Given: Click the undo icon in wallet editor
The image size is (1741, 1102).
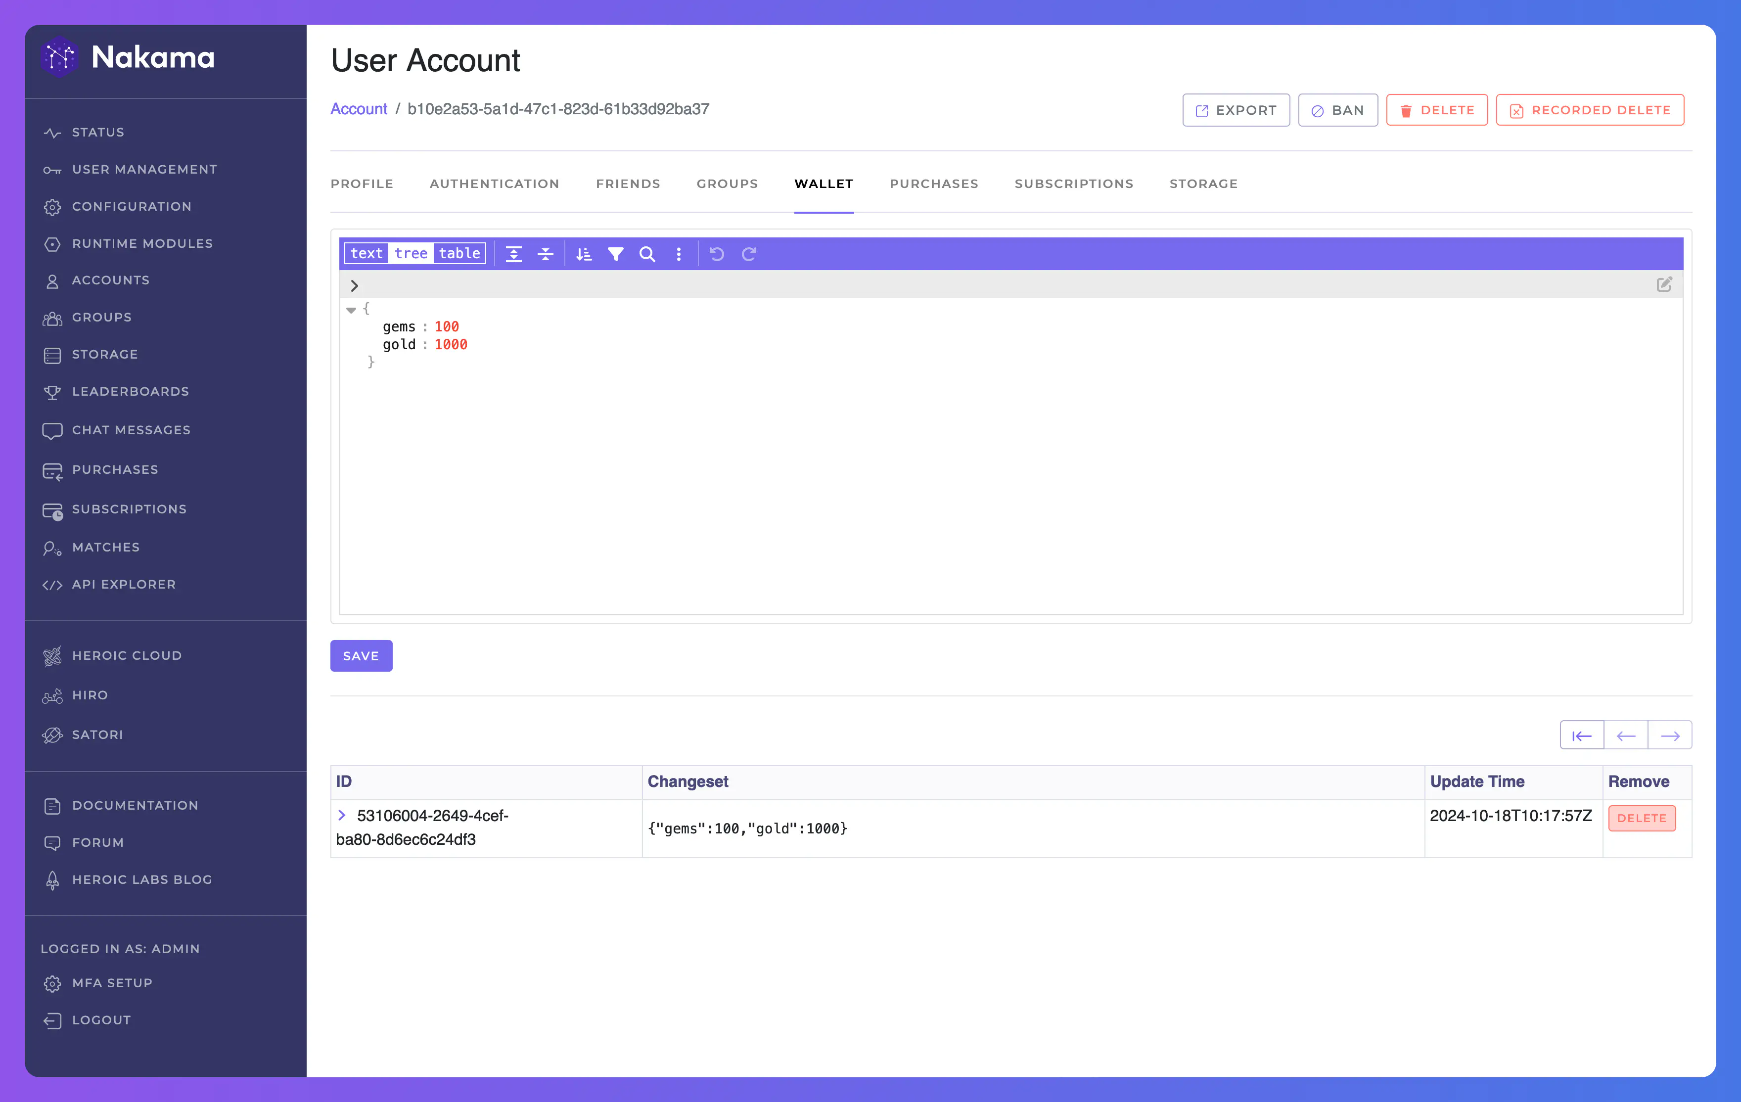Looking at the screenshot, I should click(717, 254).
